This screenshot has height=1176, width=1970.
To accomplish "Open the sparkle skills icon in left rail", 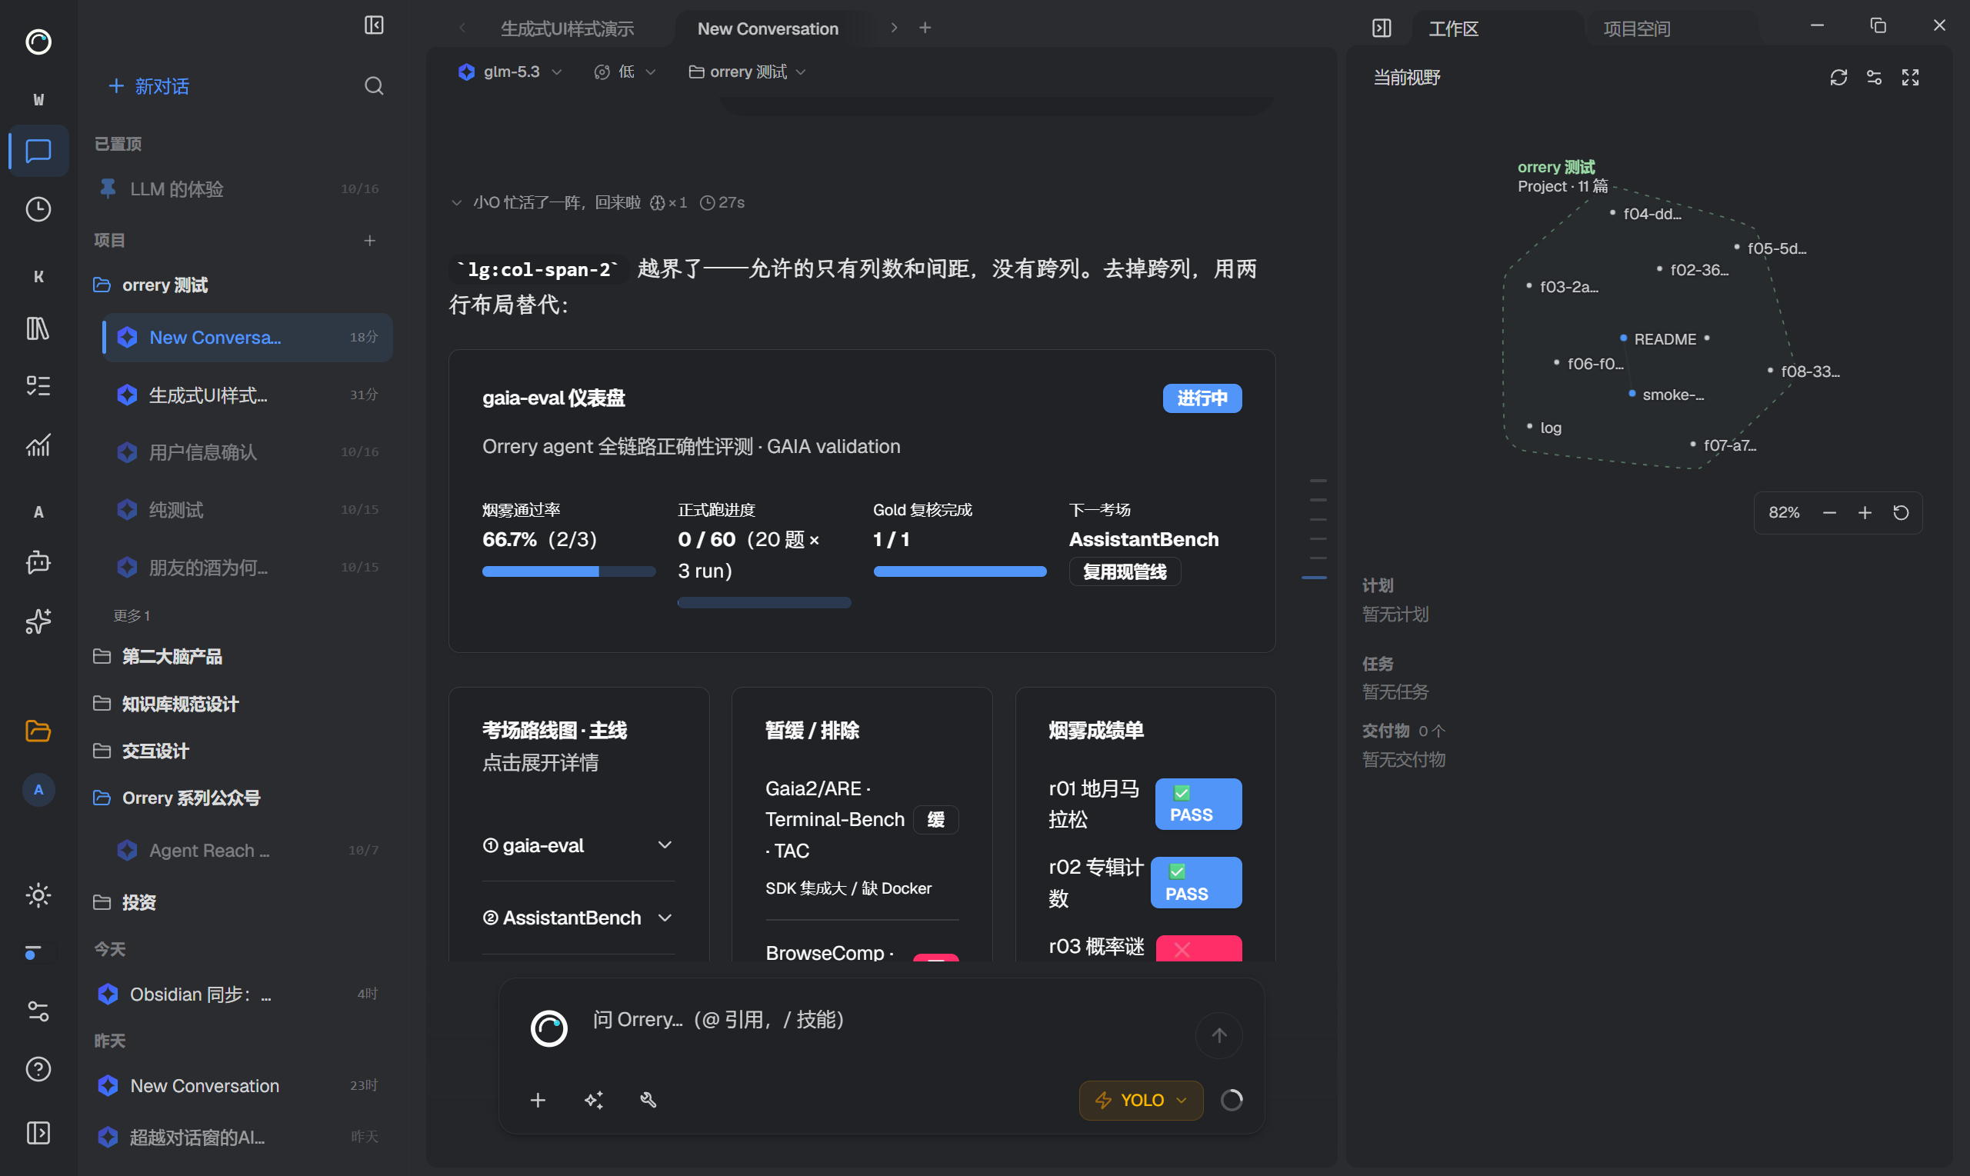I will tap(38, 621).
